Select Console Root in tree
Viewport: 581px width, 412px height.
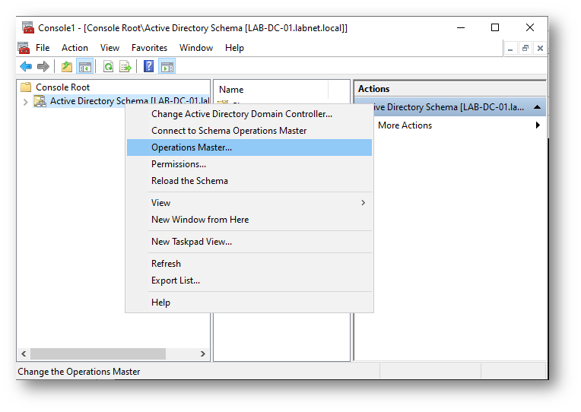62,87
